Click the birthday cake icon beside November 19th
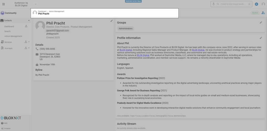Viewport: 267px width, 131px height. click(37, 64)
